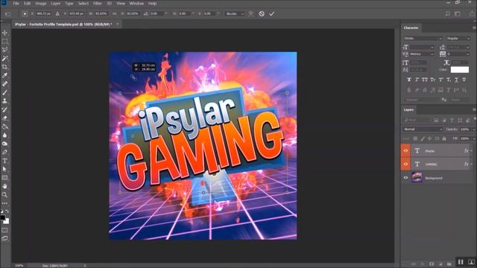The height and width of the screenshot is (268, 477).
Task: Change the screen mode icon
Action: coord(4,238)
